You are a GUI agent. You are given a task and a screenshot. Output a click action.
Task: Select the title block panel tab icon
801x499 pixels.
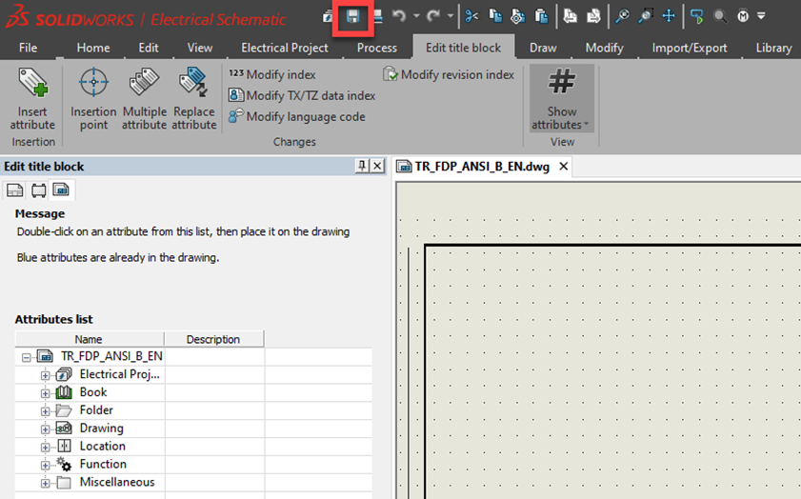tap(61, 190)
